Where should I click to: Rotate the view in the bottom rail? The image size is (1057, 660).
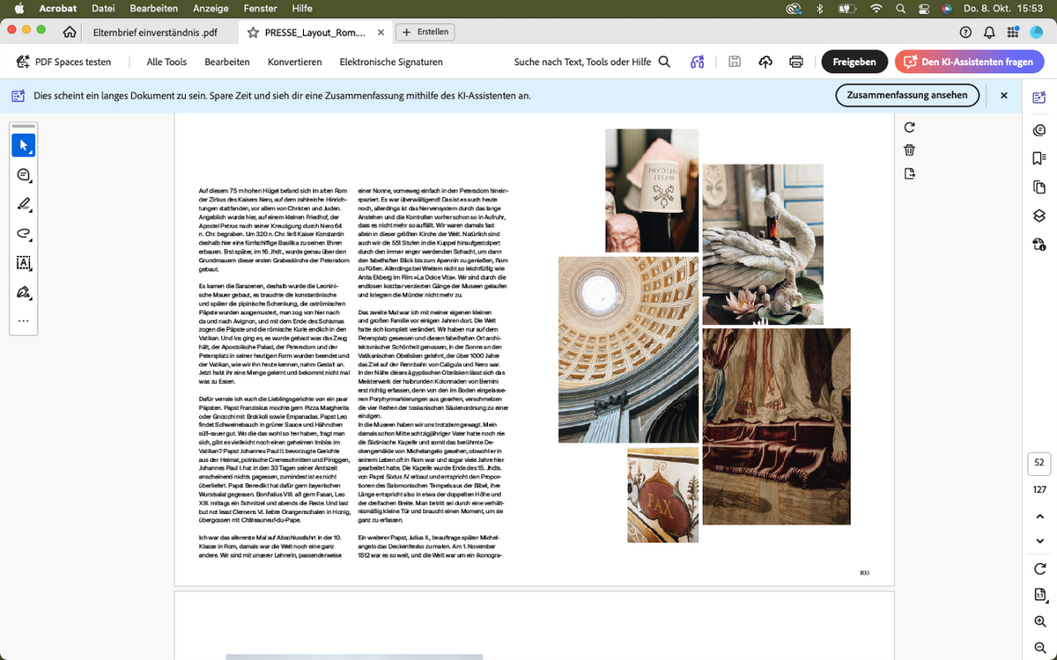(x=1039, y=568)
